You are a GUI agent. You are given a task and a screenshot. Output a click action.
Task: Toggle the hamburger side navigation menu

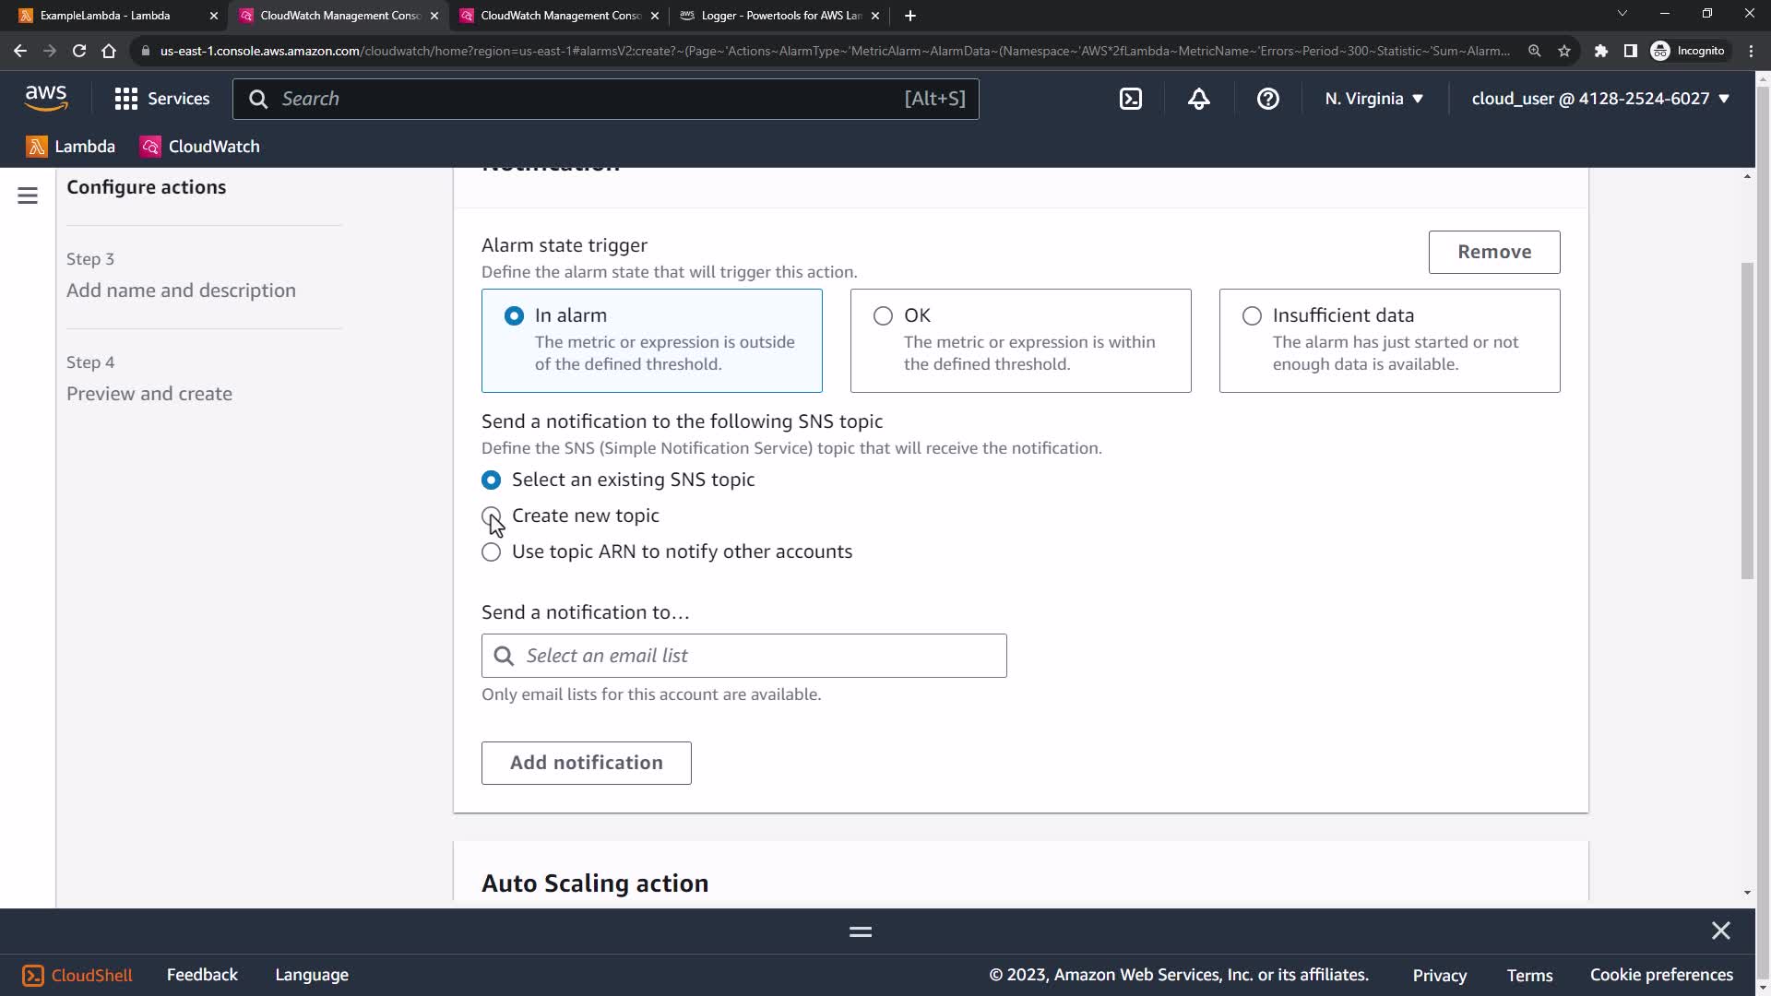28,196
